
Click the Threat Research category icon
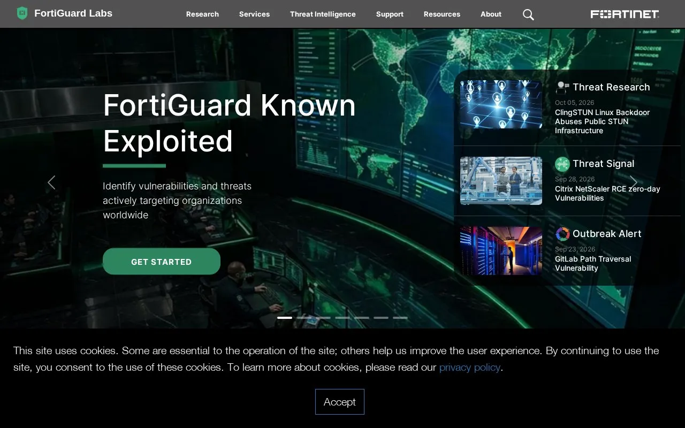(562, 87)
